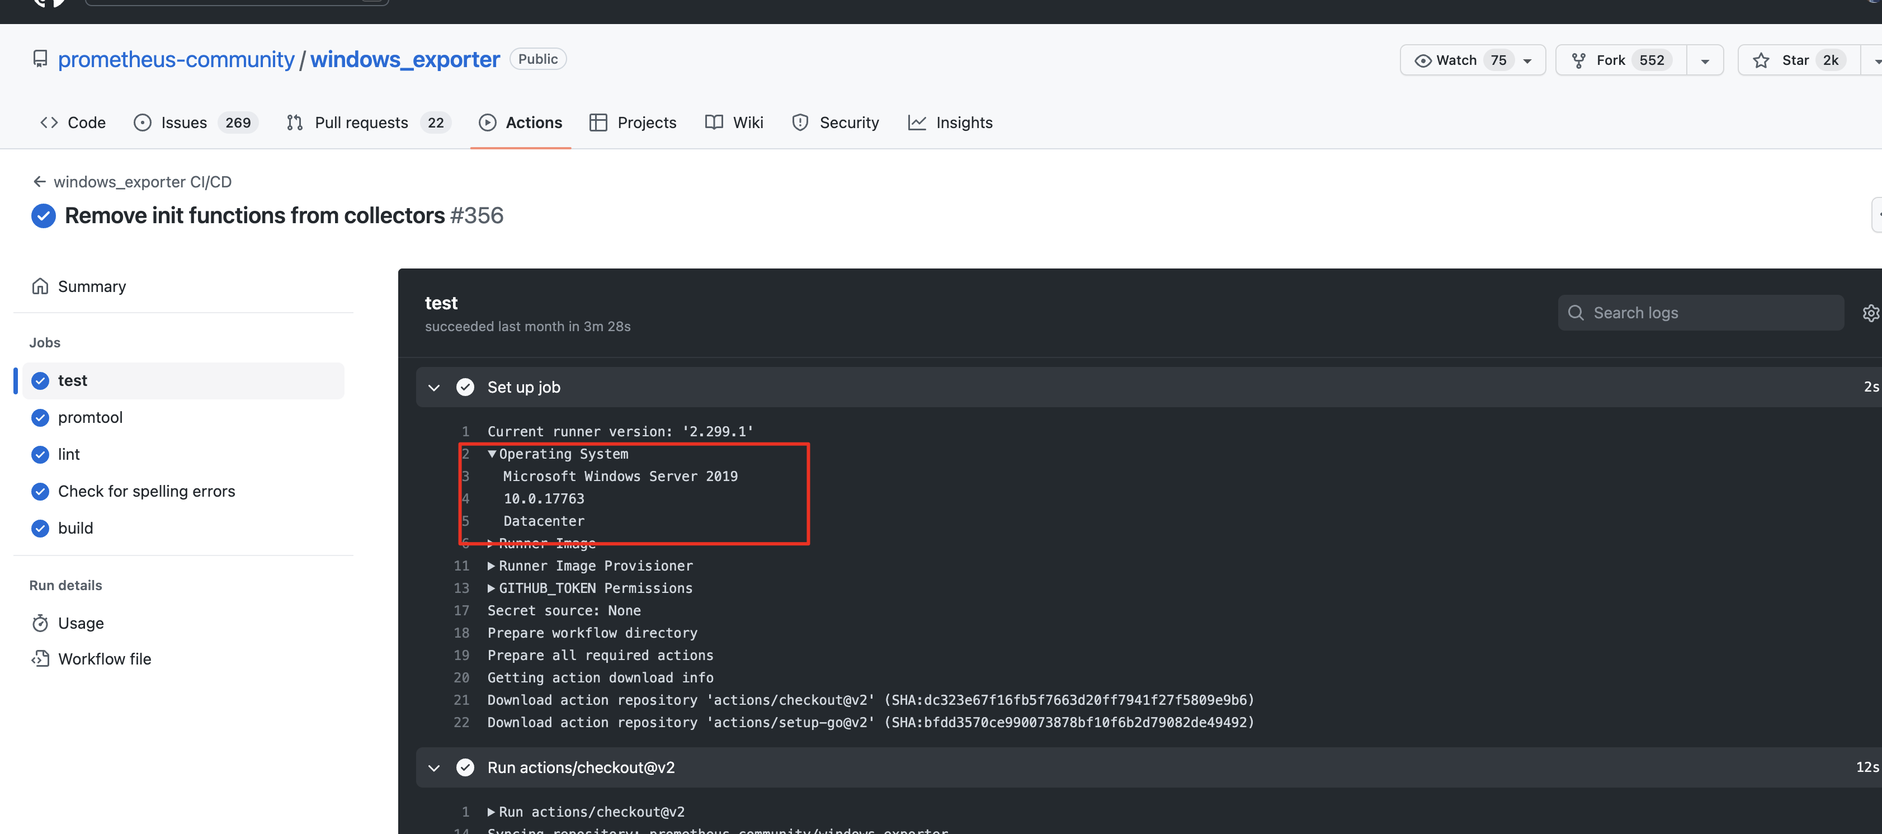This screenshot has width=1882, height=834.
Task: Open the log settings gear
Action: 1870,313
